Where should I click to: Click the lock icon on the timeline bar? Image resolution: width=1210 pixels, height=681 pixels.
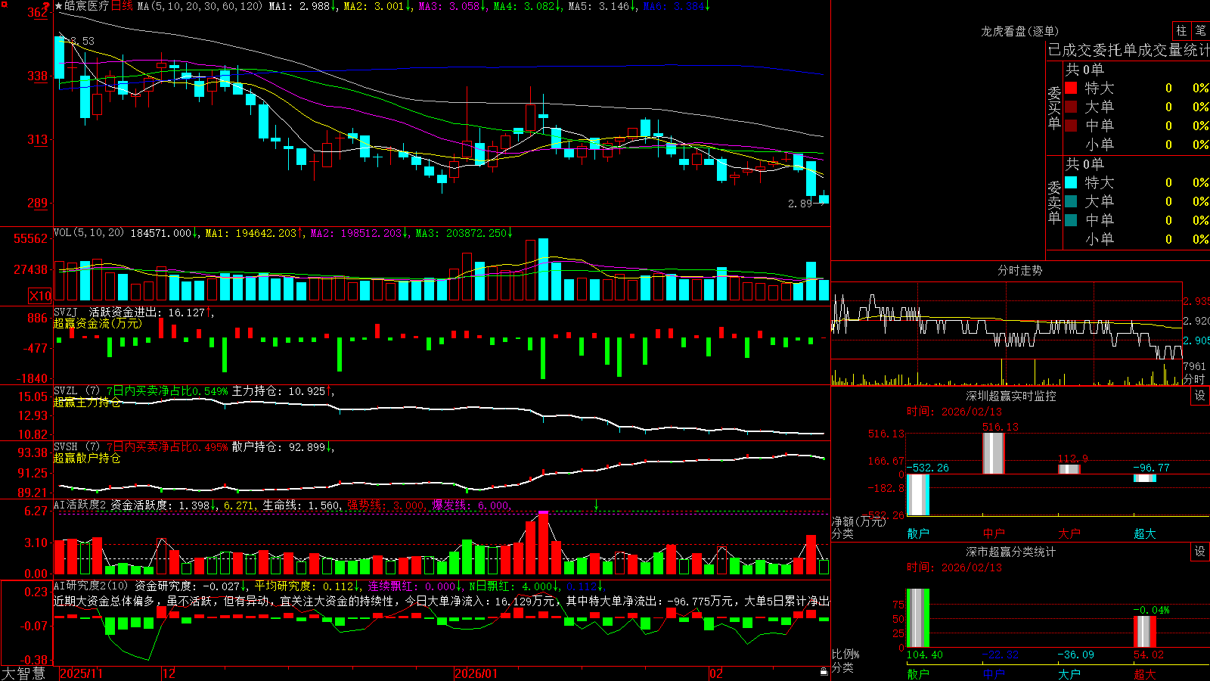click(x=824, y=672)
